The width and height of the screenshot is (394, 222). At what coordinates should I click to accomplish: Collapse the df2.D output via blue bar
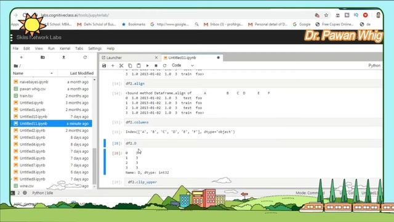click(x=105, y=162)
